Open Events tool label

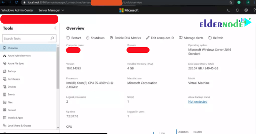(11, 95)
